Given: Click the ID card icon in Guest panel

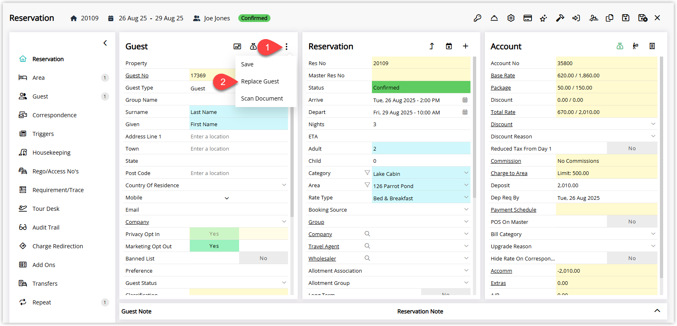Looking at the screenshot, I should pyautogui.click(x=237, y=46).
